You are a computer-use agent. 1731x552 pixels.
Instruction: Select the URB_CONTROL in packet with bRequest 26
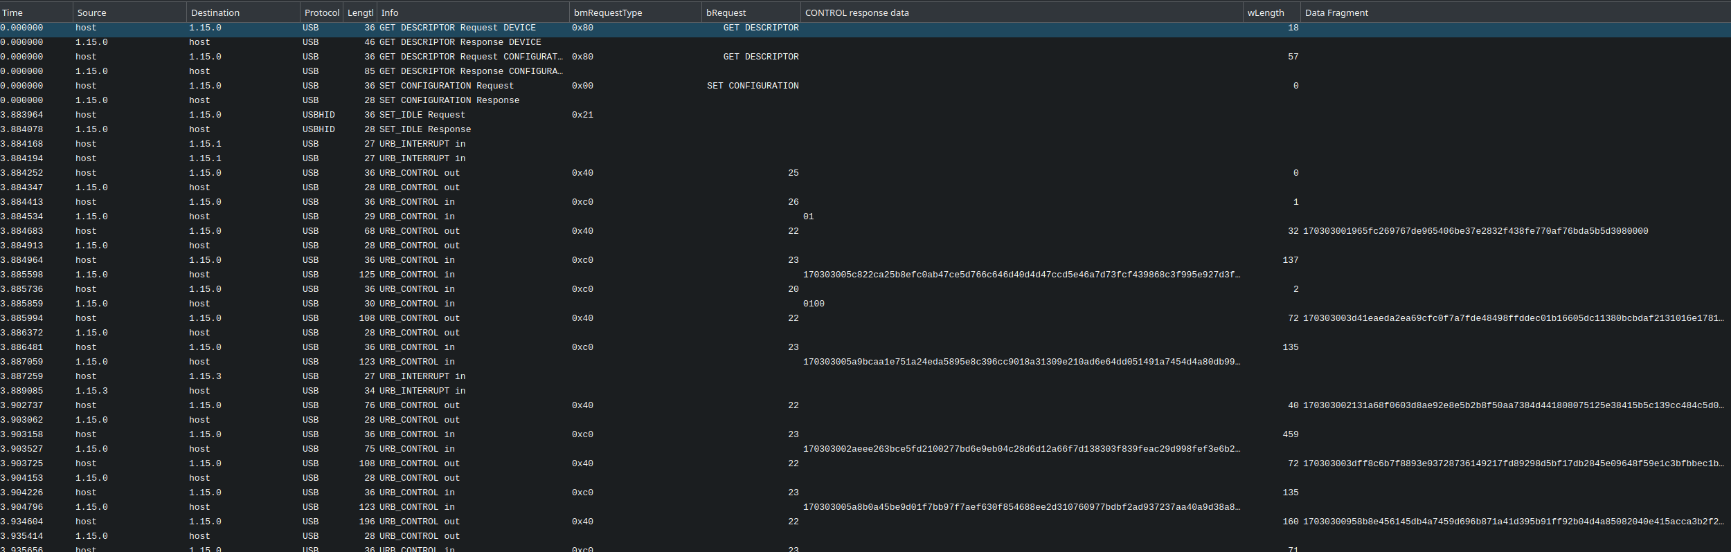pos(865,202)
